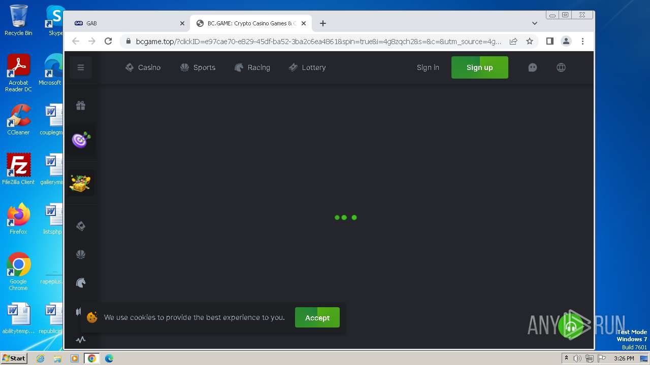650x365 pixels.
Task: Bookmark this page with the star icon
Action: [x=530, y=41]
